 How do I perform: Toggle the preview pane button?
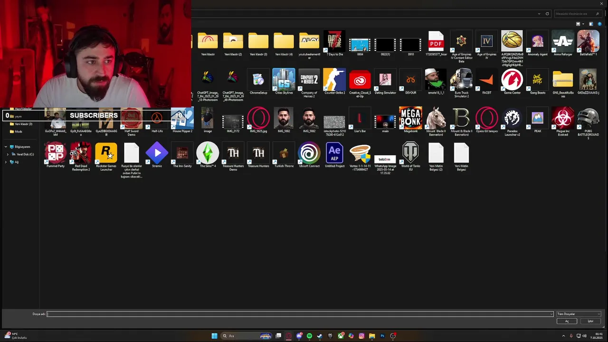591,24
